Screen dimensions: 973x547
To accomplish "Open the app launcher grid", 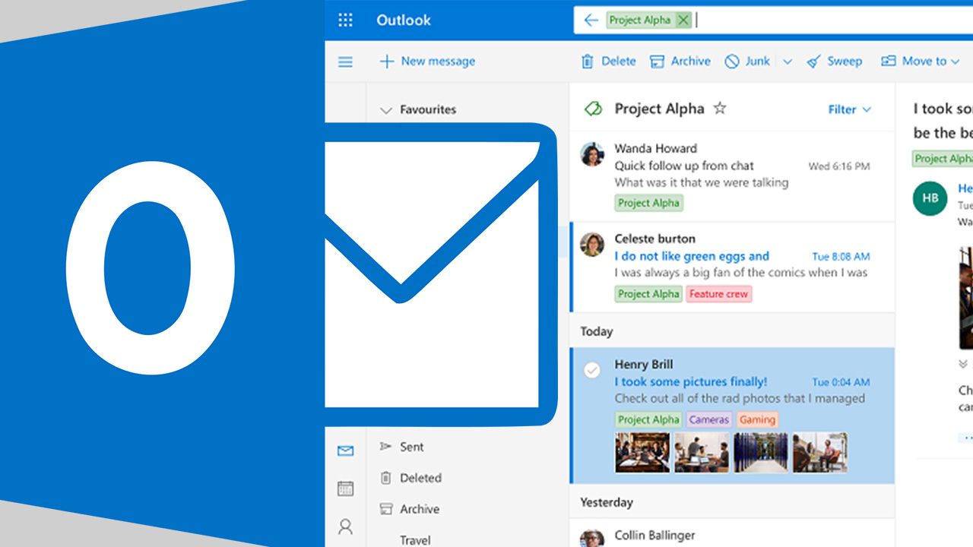I will tap(346, 20).
